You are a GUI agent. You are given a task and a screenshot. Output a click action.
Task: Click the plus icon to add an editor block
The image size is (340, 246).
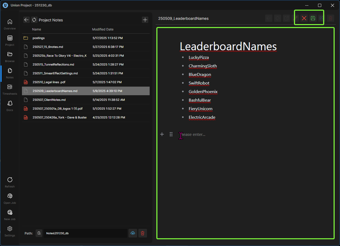[x=162, y=134]
